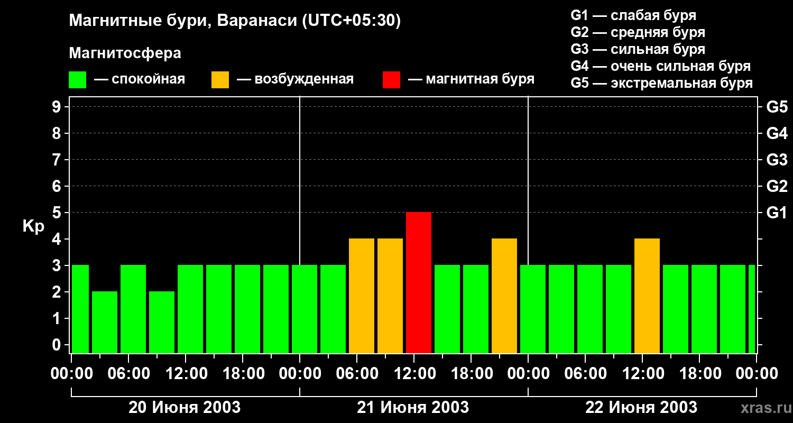The width and height of the screenshot is (793, 423).
Task: Click the '20 Июня 2003' date label
Action: pyautogui.click(x=185, y=408)
